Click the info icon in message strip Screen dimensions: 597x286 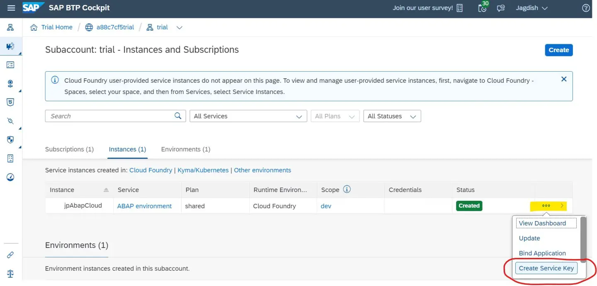click(x=55, y=80)
